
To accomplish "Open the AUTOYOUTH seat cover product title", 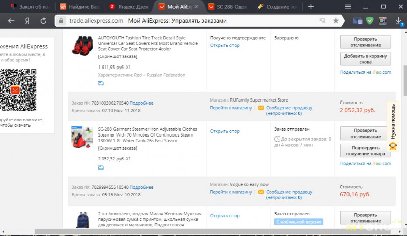I will (x=148, y=43).
